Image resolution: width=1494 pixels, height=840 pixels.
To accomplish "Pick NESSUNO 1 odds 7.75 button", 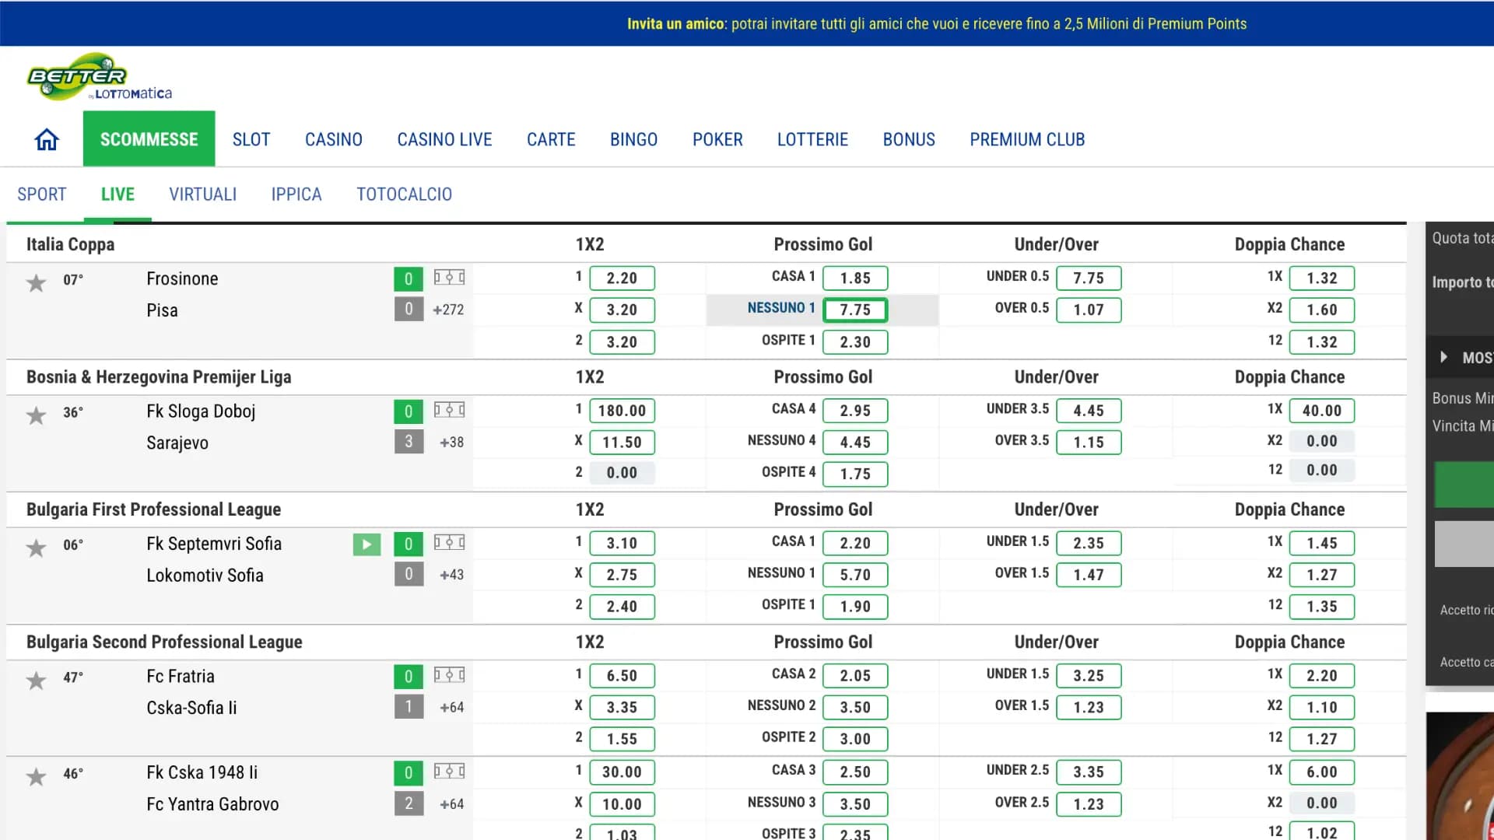I will (854, 310).
